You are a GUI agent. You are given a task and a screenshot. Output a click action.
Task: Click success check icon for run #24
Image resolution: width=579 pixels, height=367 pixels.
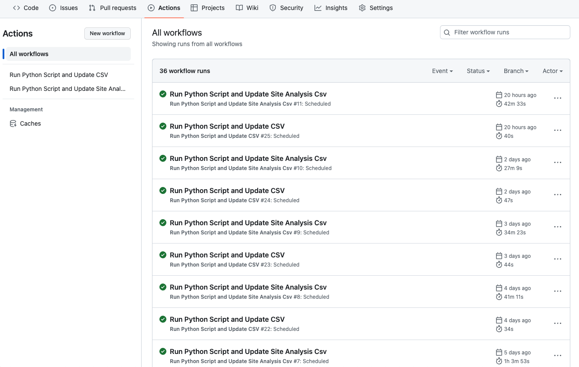pos(163,190)
